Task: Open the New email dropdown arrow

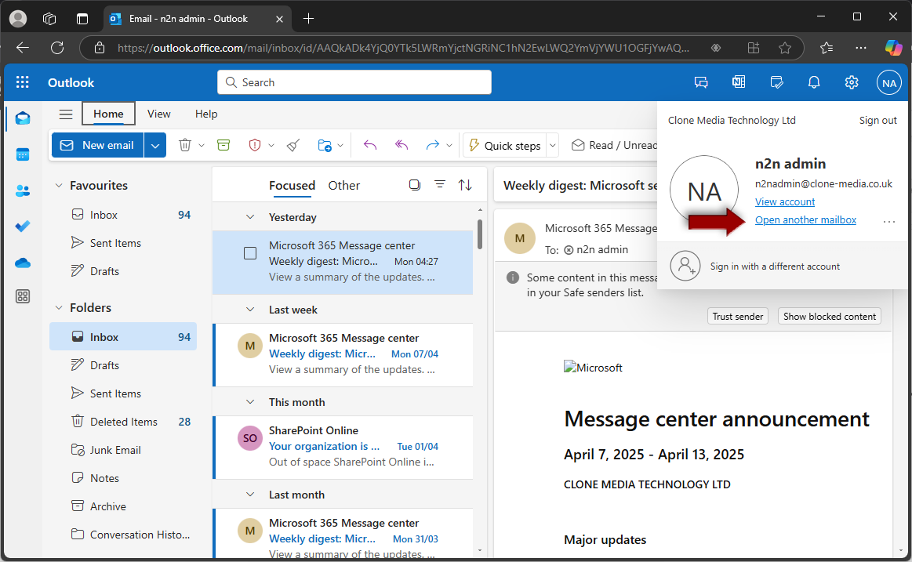Action: [155, 145]
